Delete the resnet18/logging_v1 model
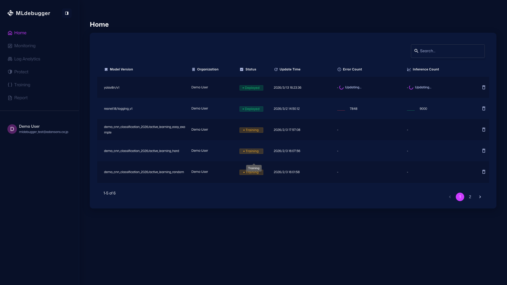507x285 pixels. pyautogui.click(x=483, y=108)
